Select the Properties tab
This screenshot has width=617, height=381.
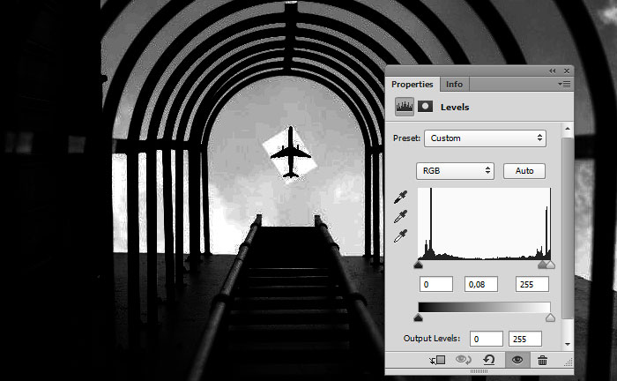pyautogui.click(x=412, y=85)
